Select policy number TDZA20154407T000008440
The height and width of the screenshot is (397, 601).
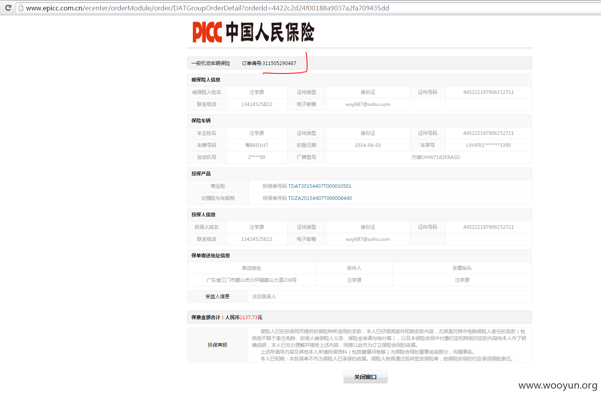tap(320, 198)
